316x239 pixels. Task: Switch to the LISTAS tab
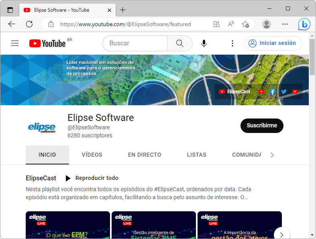[x=197, y=155]
